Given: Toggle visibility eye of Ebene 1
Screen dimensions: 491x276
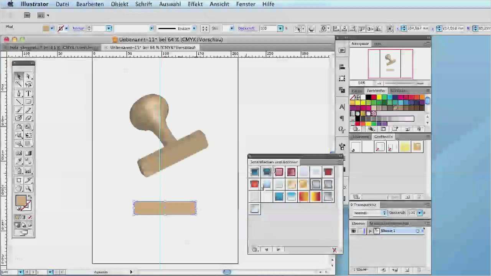Looking at the screenshot, I should pyautogui.click(x=353, y=231).
